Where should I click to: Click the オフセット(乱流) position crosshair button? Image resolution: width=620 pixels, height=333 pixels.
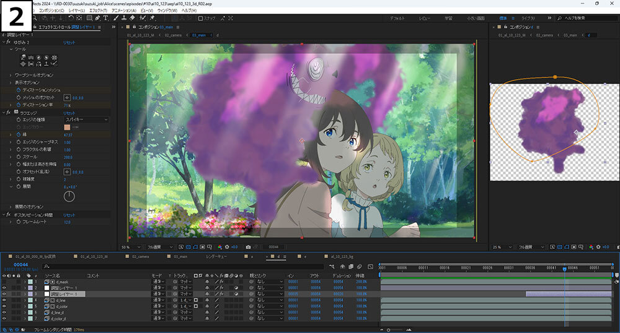click(68, 171)
